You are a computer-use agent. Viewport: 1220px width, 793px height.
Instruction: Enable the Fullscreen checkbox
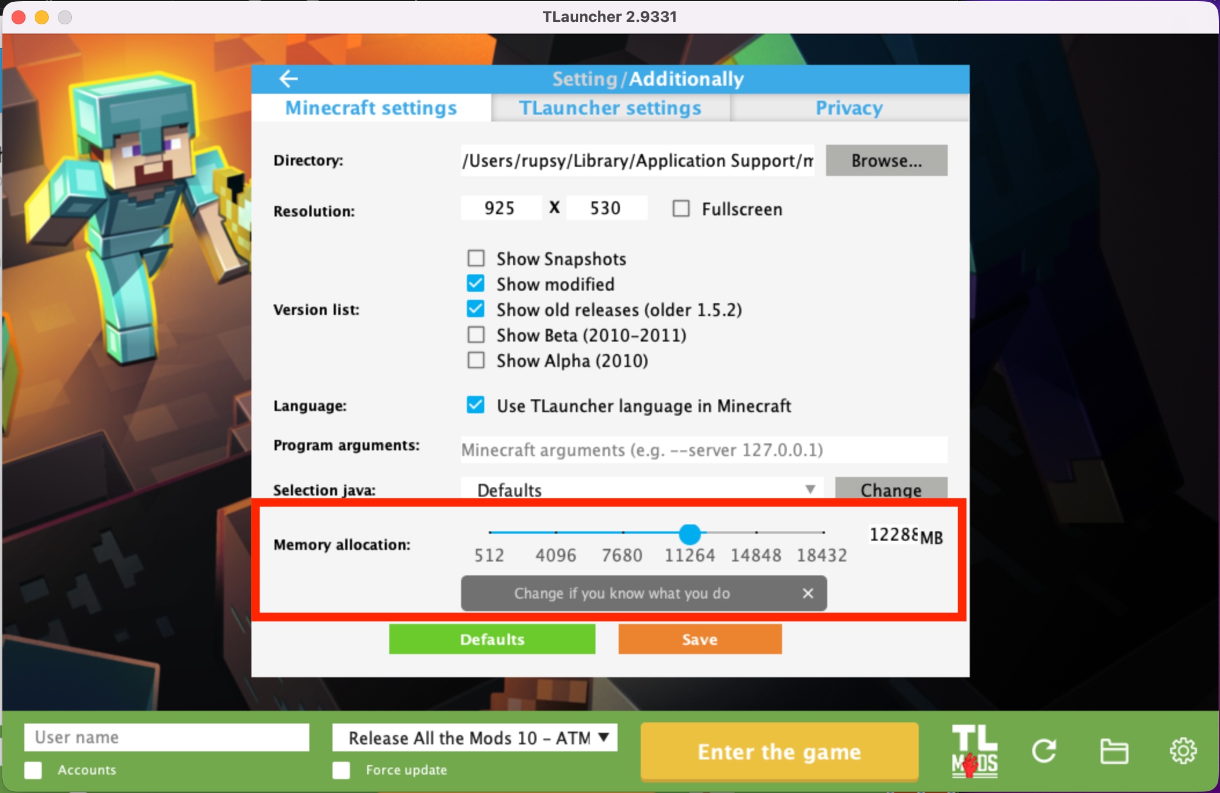[681, 208]
